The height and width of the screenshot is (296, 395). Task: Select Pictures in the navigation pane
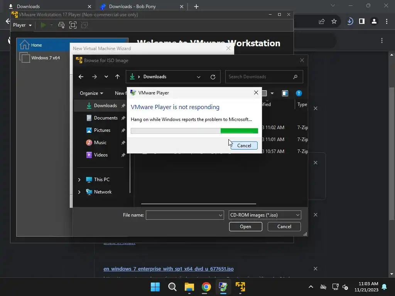[x=102, y=130]
